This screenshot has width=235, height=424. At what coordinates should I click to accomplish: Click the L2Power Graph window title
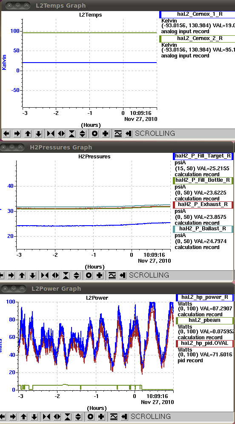tap(56, 289)
